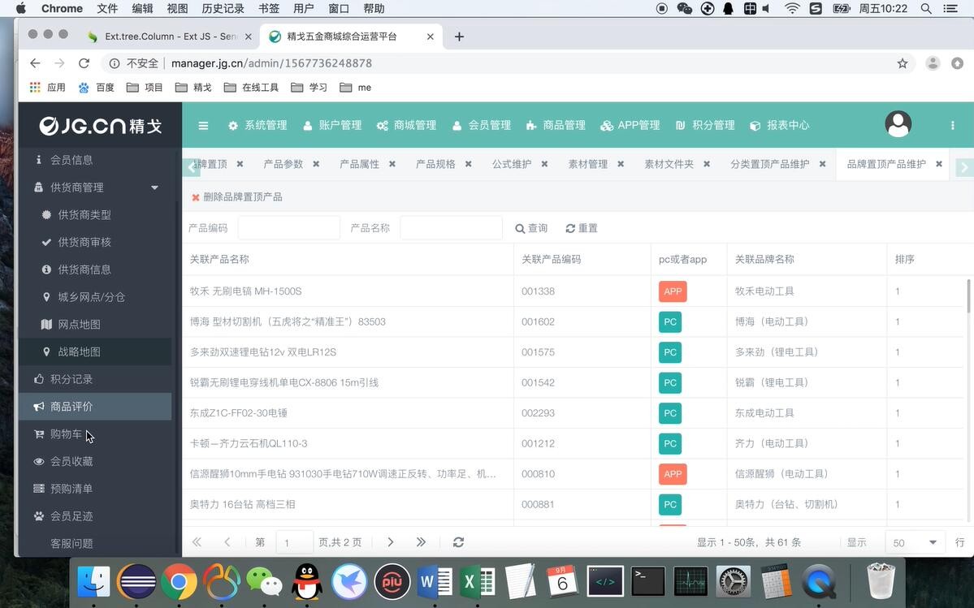
Task: Switch to 产品属性 tab
Action: pyautogui.click(x=359, y=164)
